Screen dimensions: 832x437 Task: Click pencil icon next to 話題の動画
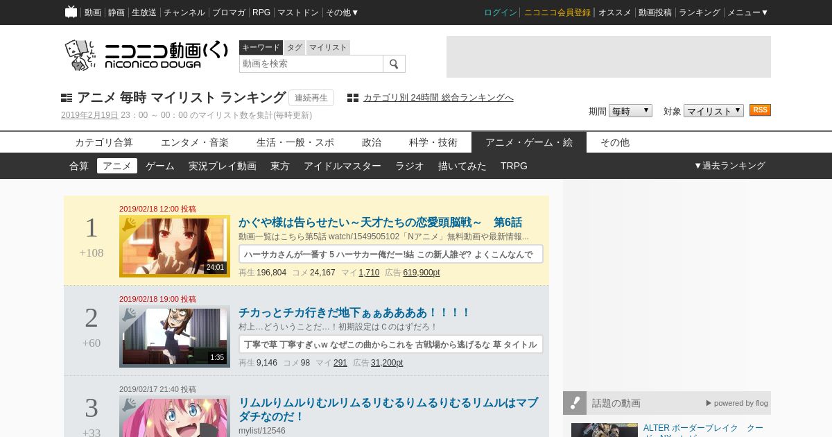[x=575, y=403]
